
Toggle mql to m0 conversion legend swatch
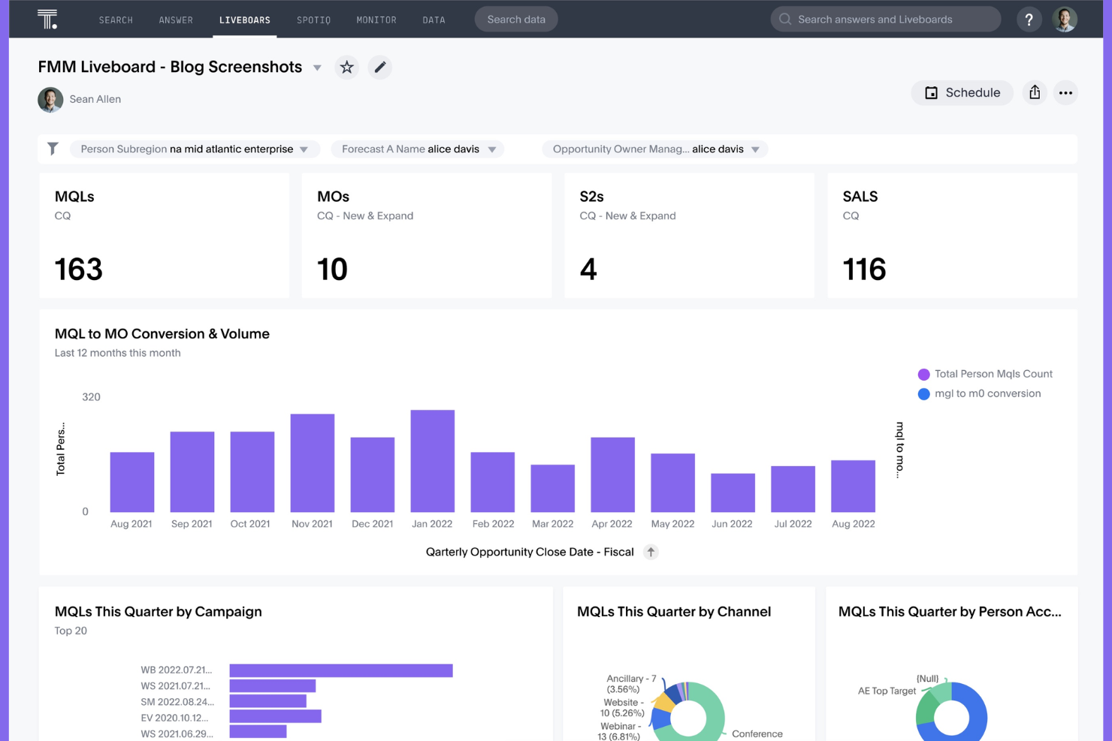coord(924,393)
